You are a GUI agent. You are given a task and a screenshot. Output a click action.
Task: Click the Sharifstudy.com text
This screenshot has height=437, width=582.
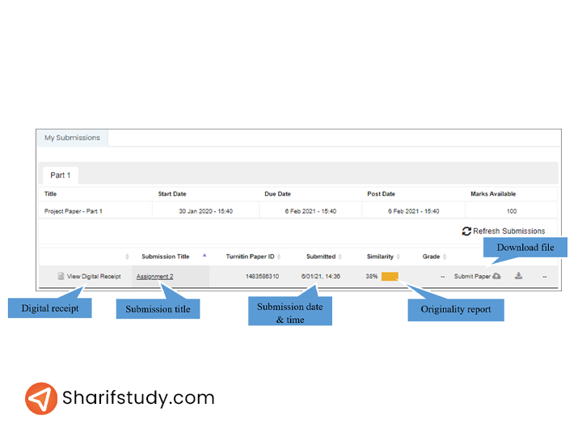(138, 398)
